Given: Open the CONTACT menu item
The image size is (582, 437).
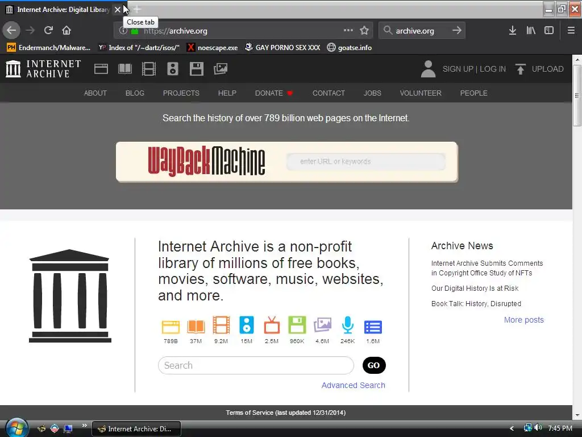Looking at the screenshot, I should click(x=329, y=93).
